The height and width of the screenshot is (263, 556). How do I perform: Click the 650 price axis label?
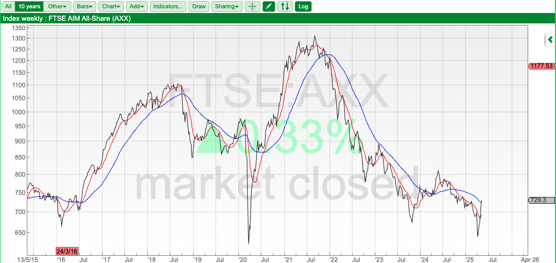click(19, 232)
